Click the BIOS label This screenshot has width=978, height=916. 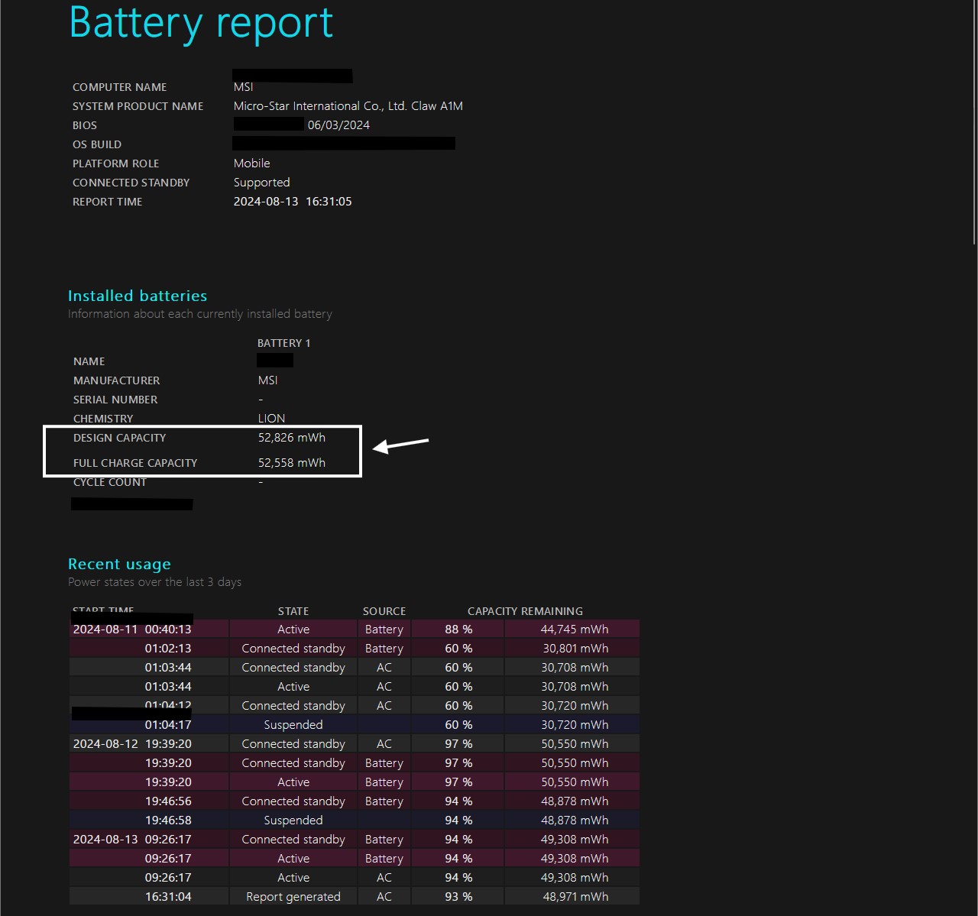pos(85,125)
